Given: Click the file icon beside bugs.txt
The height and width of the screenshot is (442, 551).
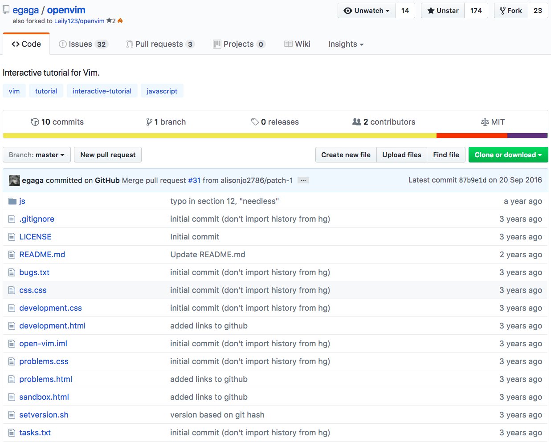Looking at the screenshot, I should 12,272.
